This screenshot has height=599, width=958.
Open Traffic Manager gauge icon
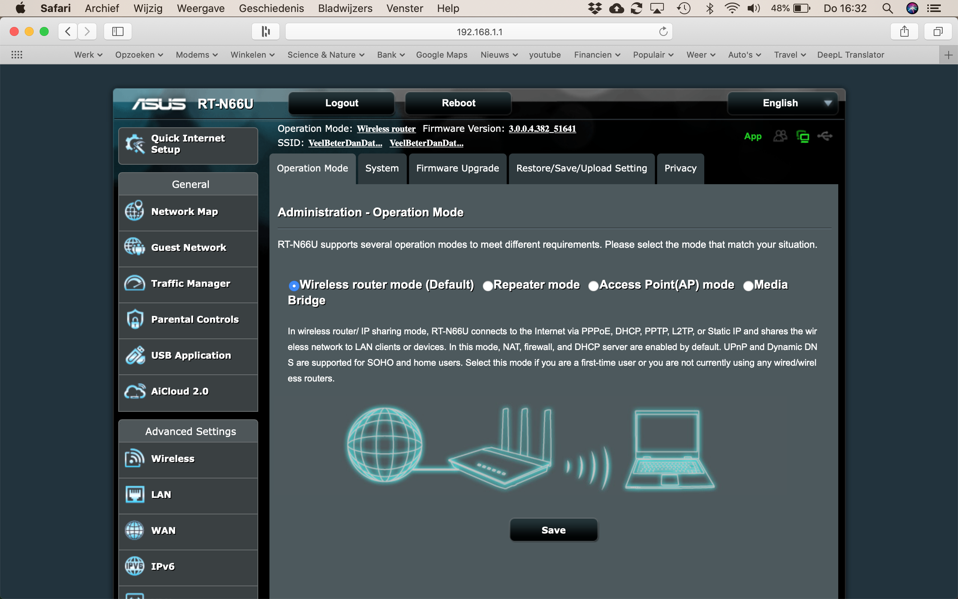click(x=135, y=283)
